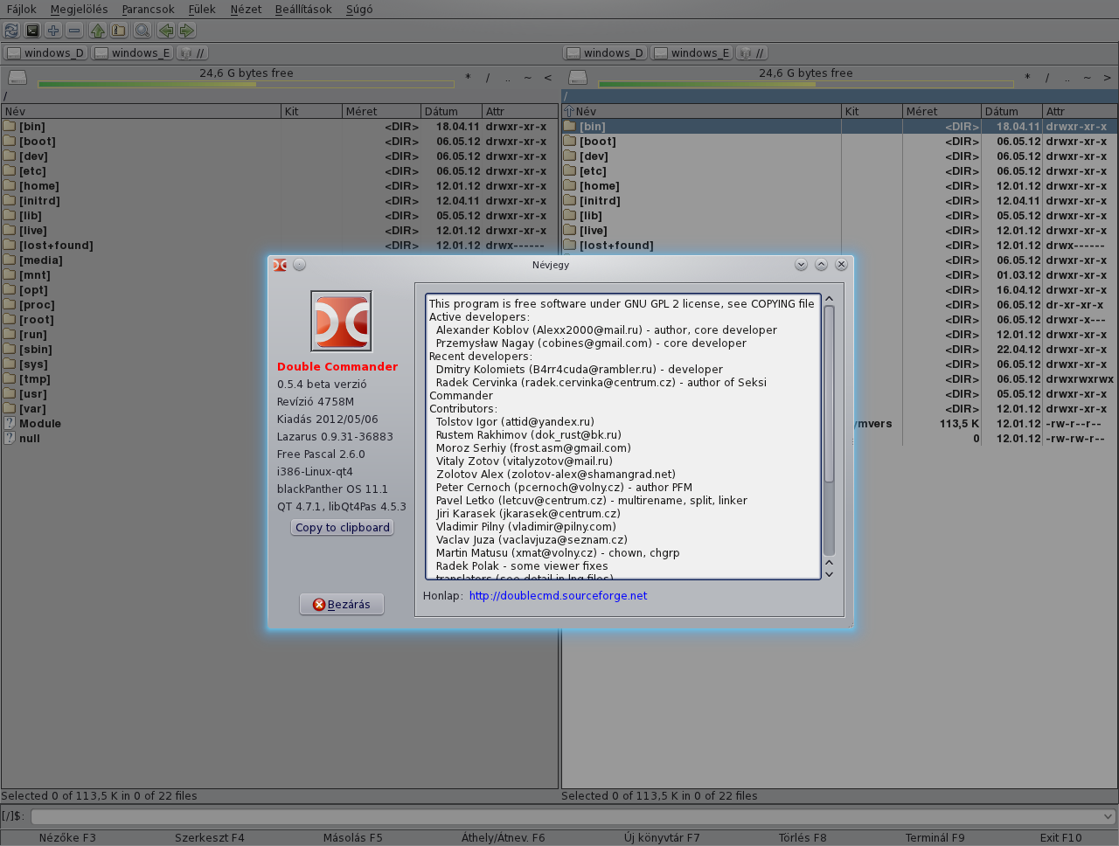The height and width of the screenshot is (846, 1119).
Task: Click the Terminál F9 button
Action: 935,837
